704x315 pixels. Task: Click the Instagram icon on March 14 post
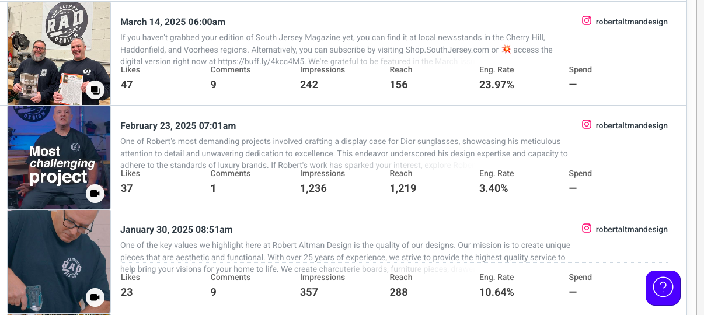pyautogui.click(x=587, y=21)
